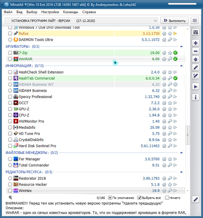Click the green check icon for HashTab Commercial
Viewport: 203px width, 218px height.
pos(175,78)
